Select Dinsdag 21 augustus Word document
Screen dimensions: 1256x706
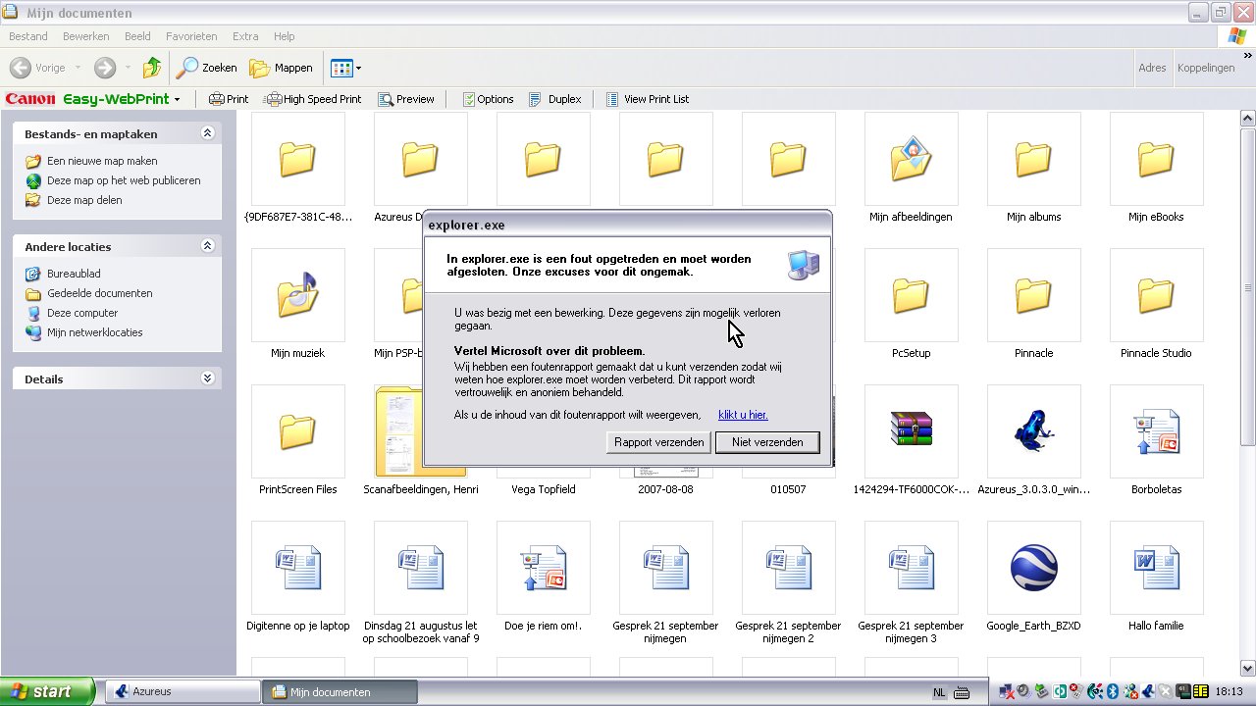tap(420, 568)
